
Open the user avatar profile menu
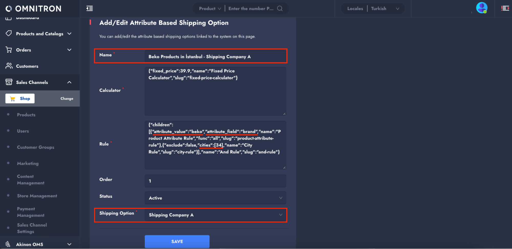482,8
